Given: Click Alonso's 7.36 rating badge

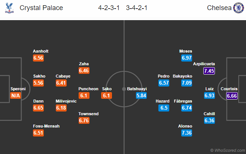Looking at the screenshot, I should (186, 133).
